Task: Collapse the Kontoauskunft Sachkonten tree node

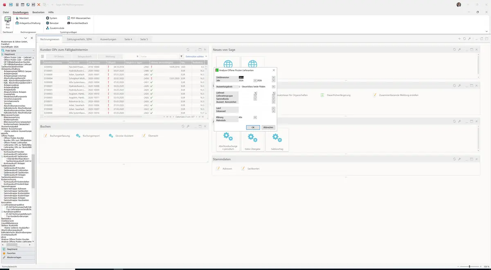Action: pyautogui.click(x=2, y=156)
